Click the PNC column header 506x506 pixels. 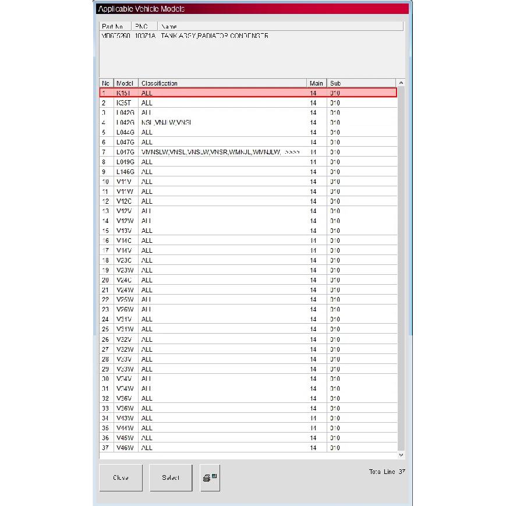[x=144, y=26]
